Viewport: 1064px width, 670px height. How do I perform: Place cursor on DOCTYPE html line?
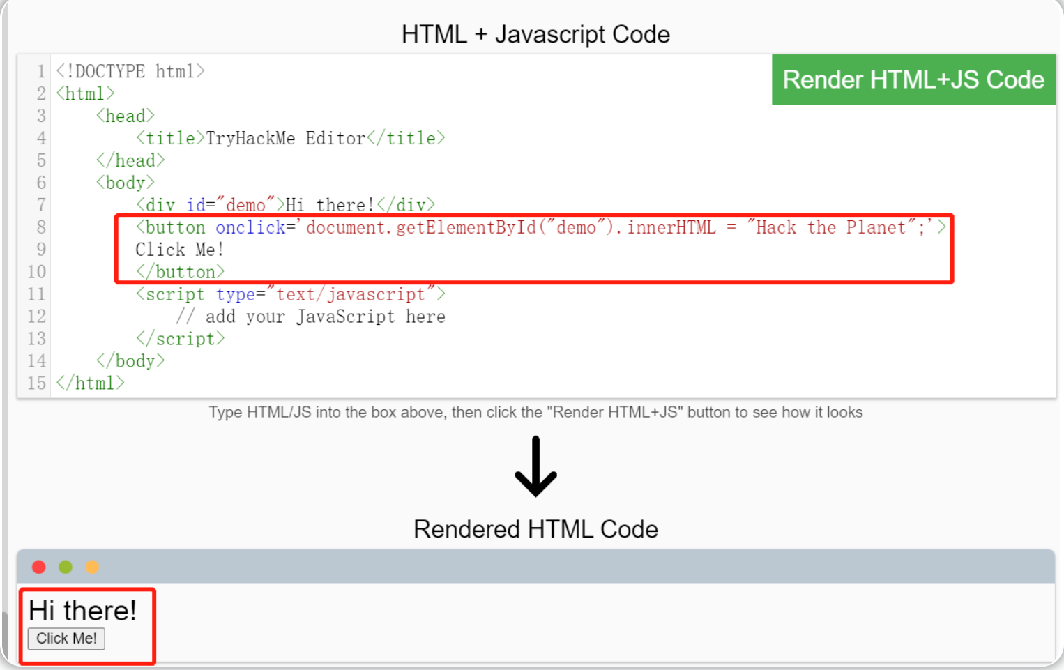pos(130,71)
